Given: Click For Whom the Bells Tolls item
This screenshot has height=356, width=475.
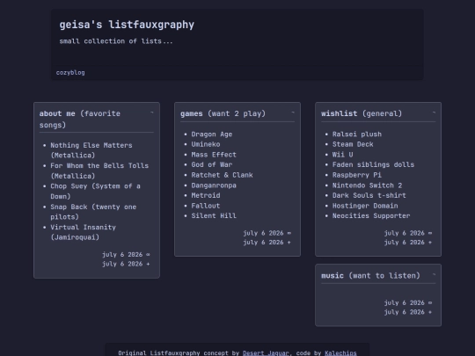Looking at the screenshot, I should [99, 171].
